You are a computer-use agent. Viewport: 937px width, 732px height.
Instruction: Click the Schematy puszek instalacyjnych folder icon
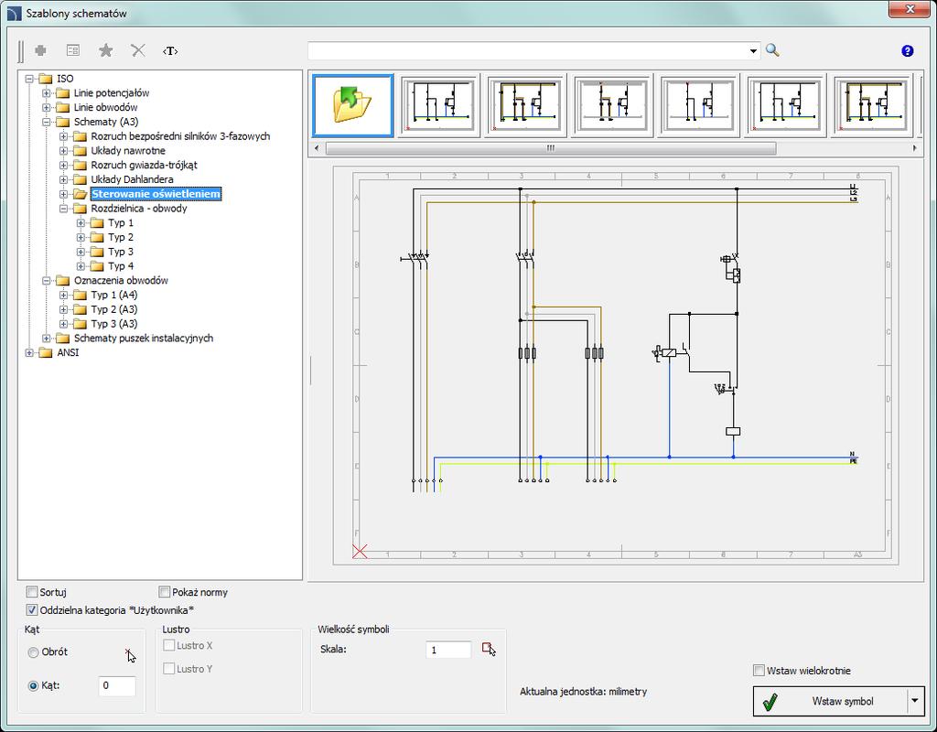[x=63, y=339]
